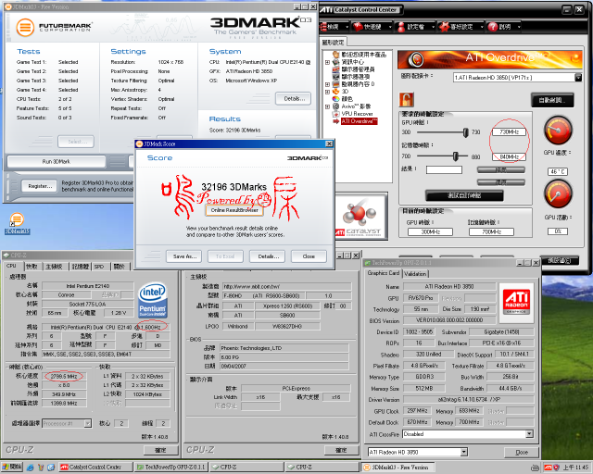This screenshot has height=474, width=593.
Task: Click the printer icon in the taskbar tray
Action: pyautogui.click(x=535, y=468)
